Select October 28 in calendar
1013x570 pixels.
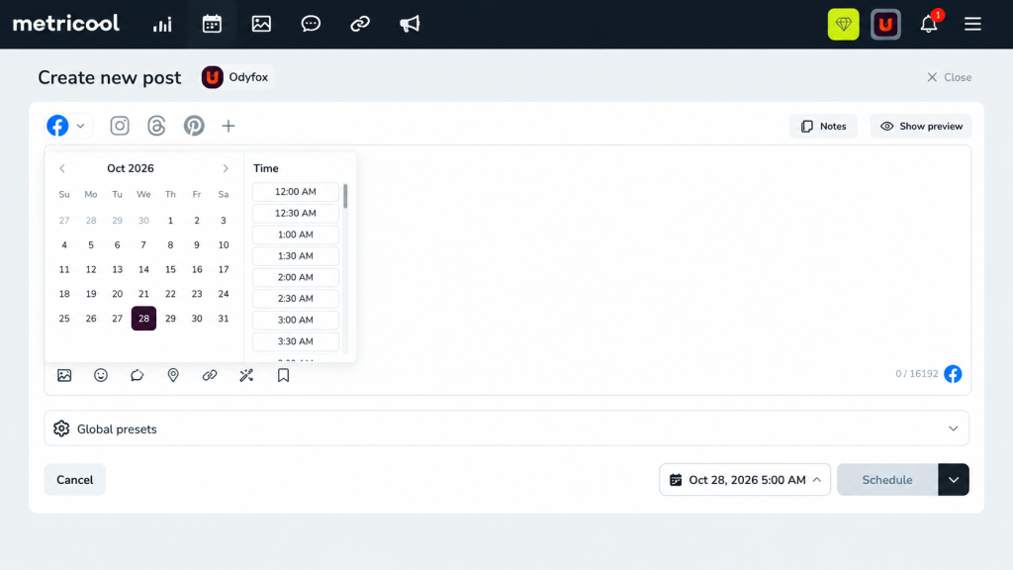tap(143, 319)
